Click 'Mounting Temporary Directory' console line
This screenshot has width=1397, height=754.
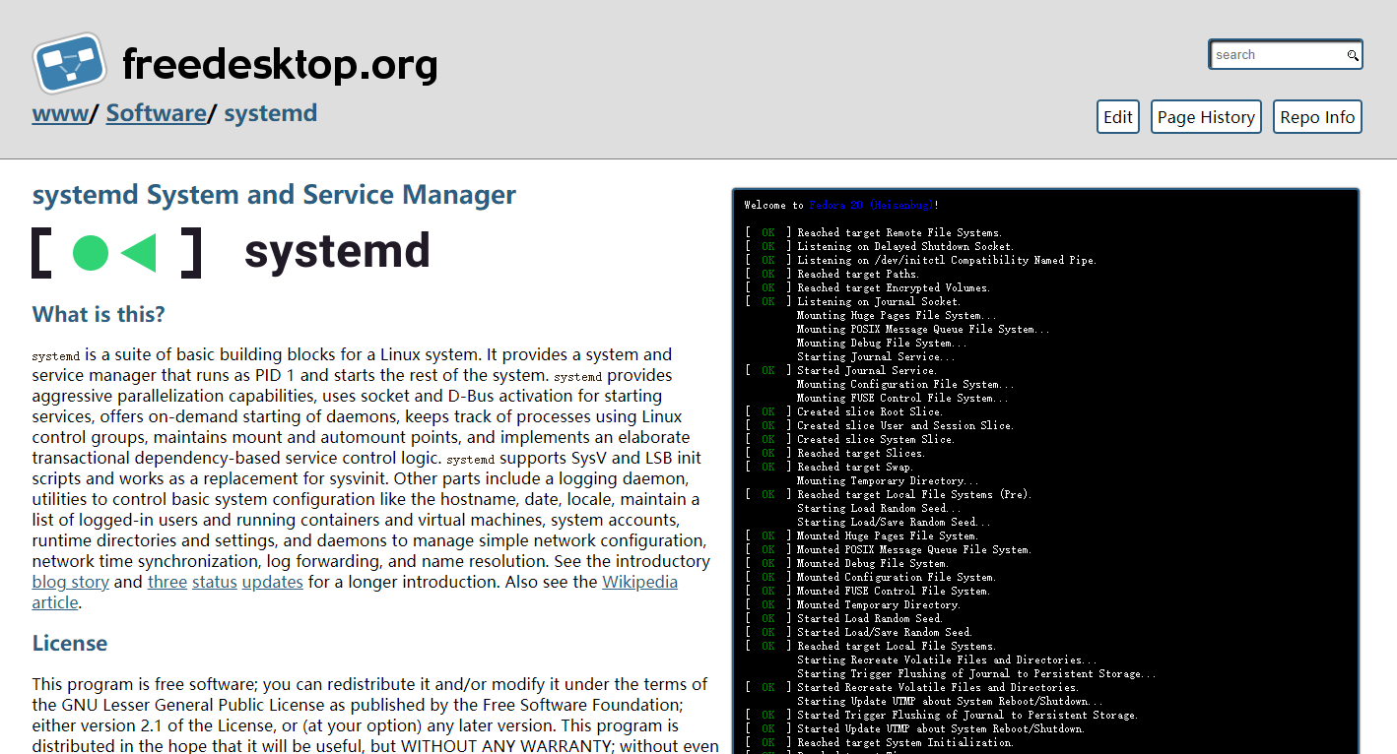(x=888, y=481)
